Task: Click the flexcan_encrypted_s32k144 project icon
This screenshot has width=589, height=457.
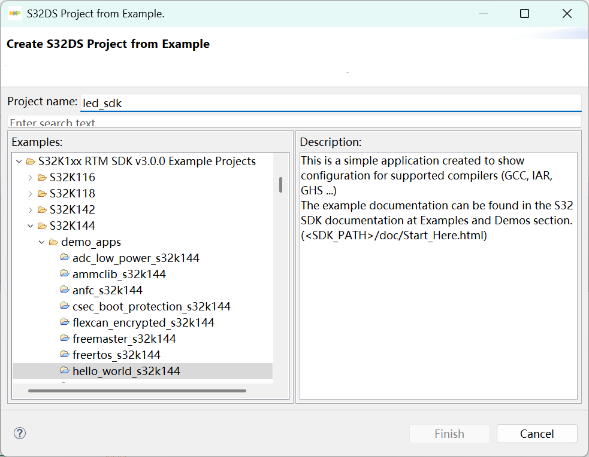Action: tap(65, 322)
